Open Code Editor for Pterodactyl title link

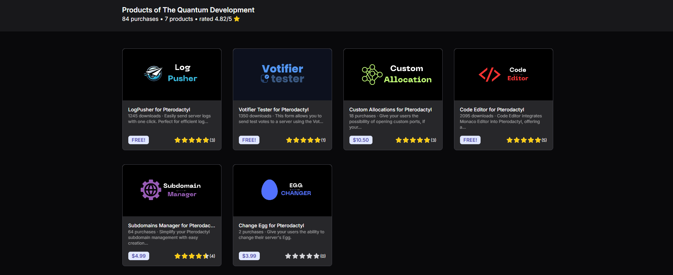492,110
